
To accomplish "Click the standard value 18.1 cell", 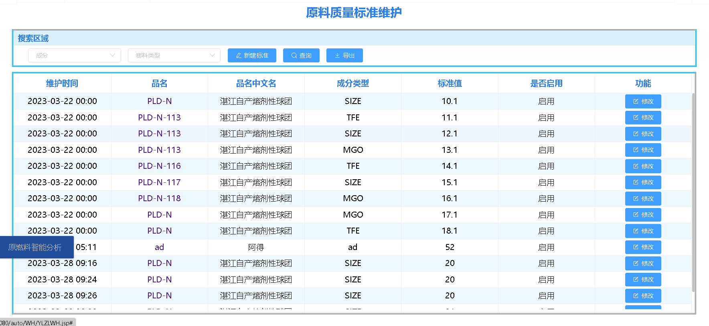I will tap(450, 231).
